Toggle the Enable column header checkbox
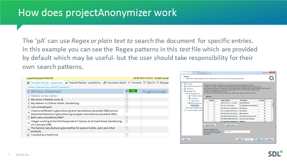287x161 pixels. [x=214, y=100]
